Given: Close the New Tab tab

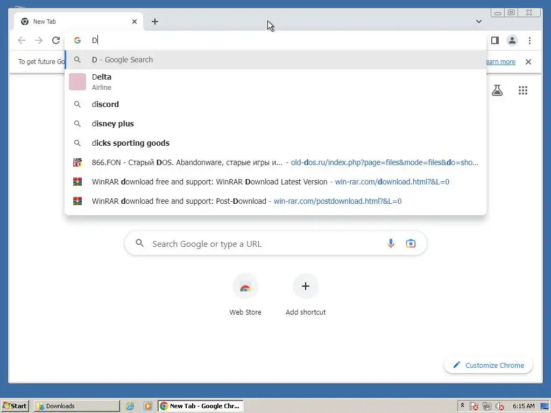Looking at the screenshot, I should coord(134,22).
